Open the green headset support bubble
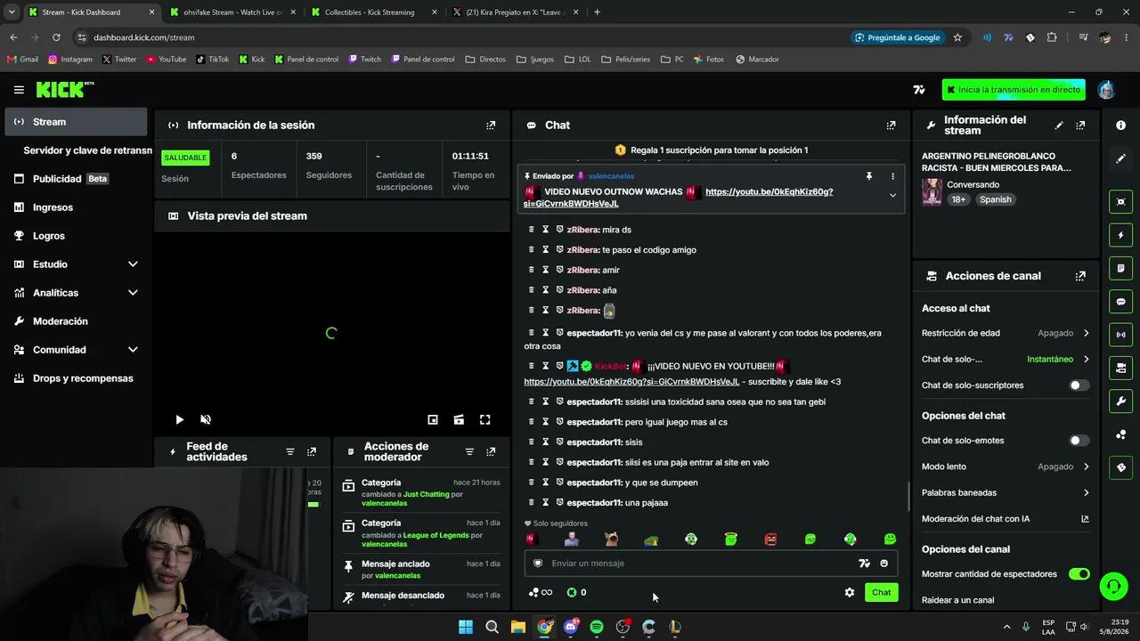The image size is (1140, 641). click(x=1113, y=586)
